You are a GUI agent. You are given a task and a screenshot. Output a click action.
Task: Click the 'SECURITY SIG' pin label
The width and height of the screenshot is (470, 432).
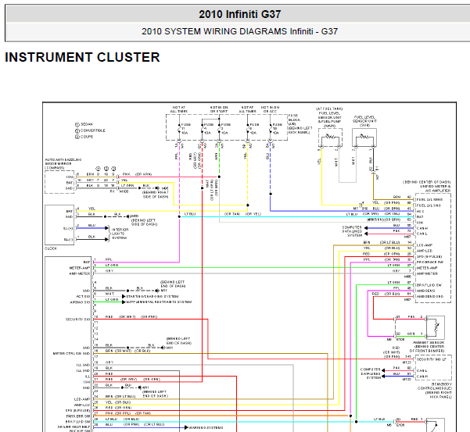[x=77, y=320]
